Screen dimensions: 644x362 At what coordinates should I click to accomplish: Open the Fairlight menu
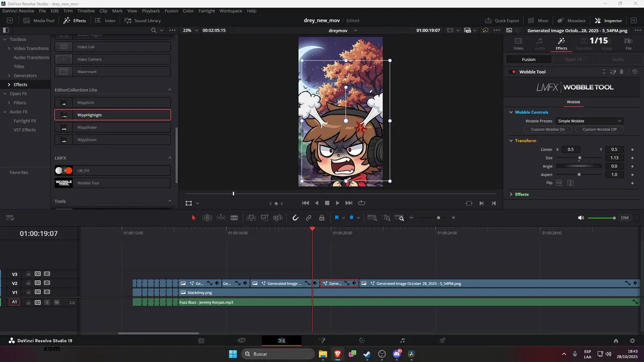pos(207,11)
